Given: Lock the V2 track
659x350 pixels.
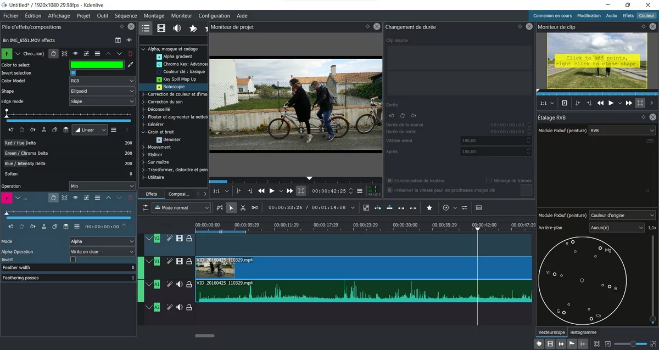Looking at the screenshot, I should click(189, 238).
